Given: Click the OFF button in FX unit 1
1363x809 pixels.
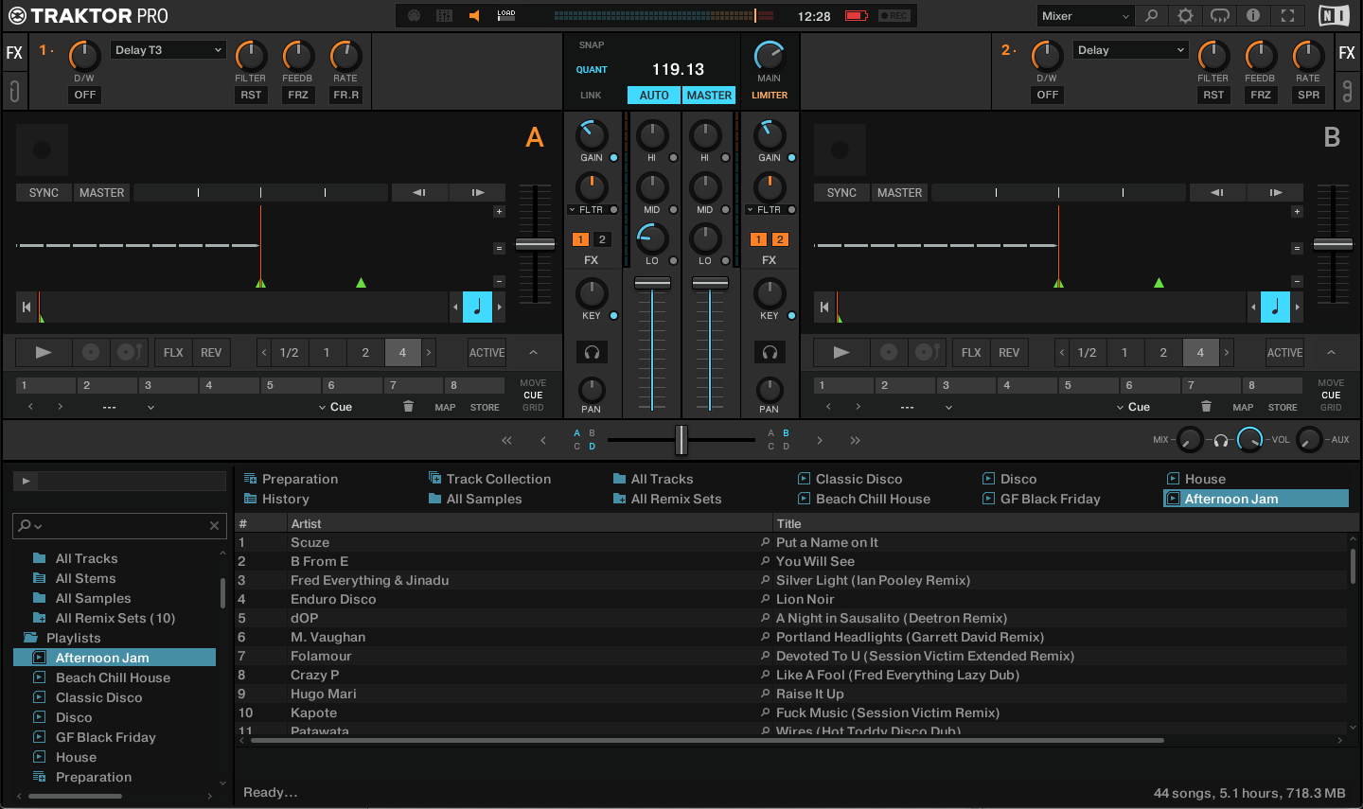Looking at the screenshot, I should click(85, 95).
